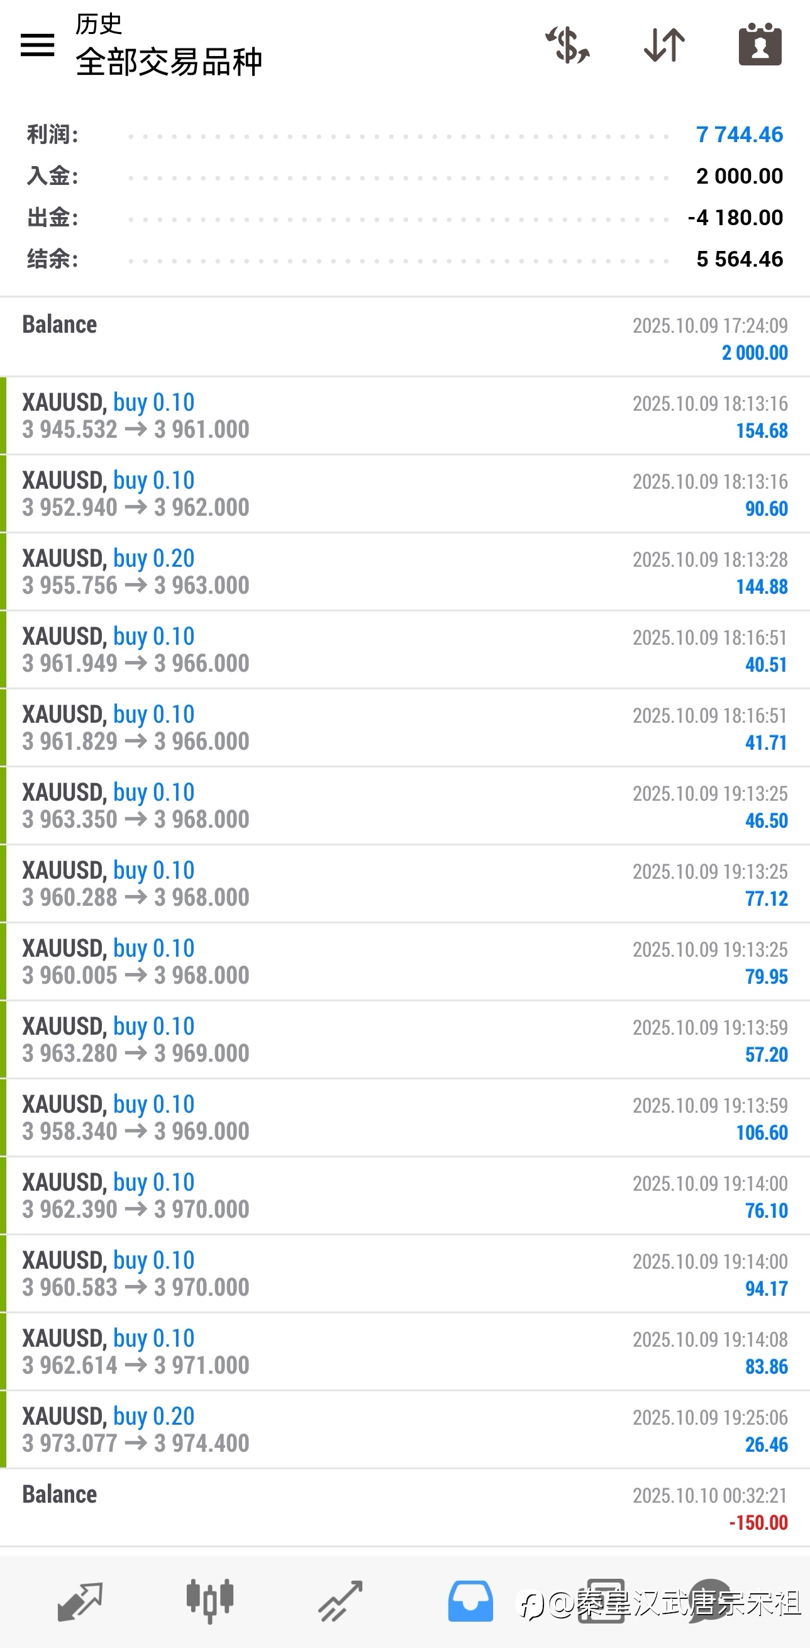810x1648 pixels.
Task: Open the trade closed at 3 974.400
Action: tap(405, 1430)
